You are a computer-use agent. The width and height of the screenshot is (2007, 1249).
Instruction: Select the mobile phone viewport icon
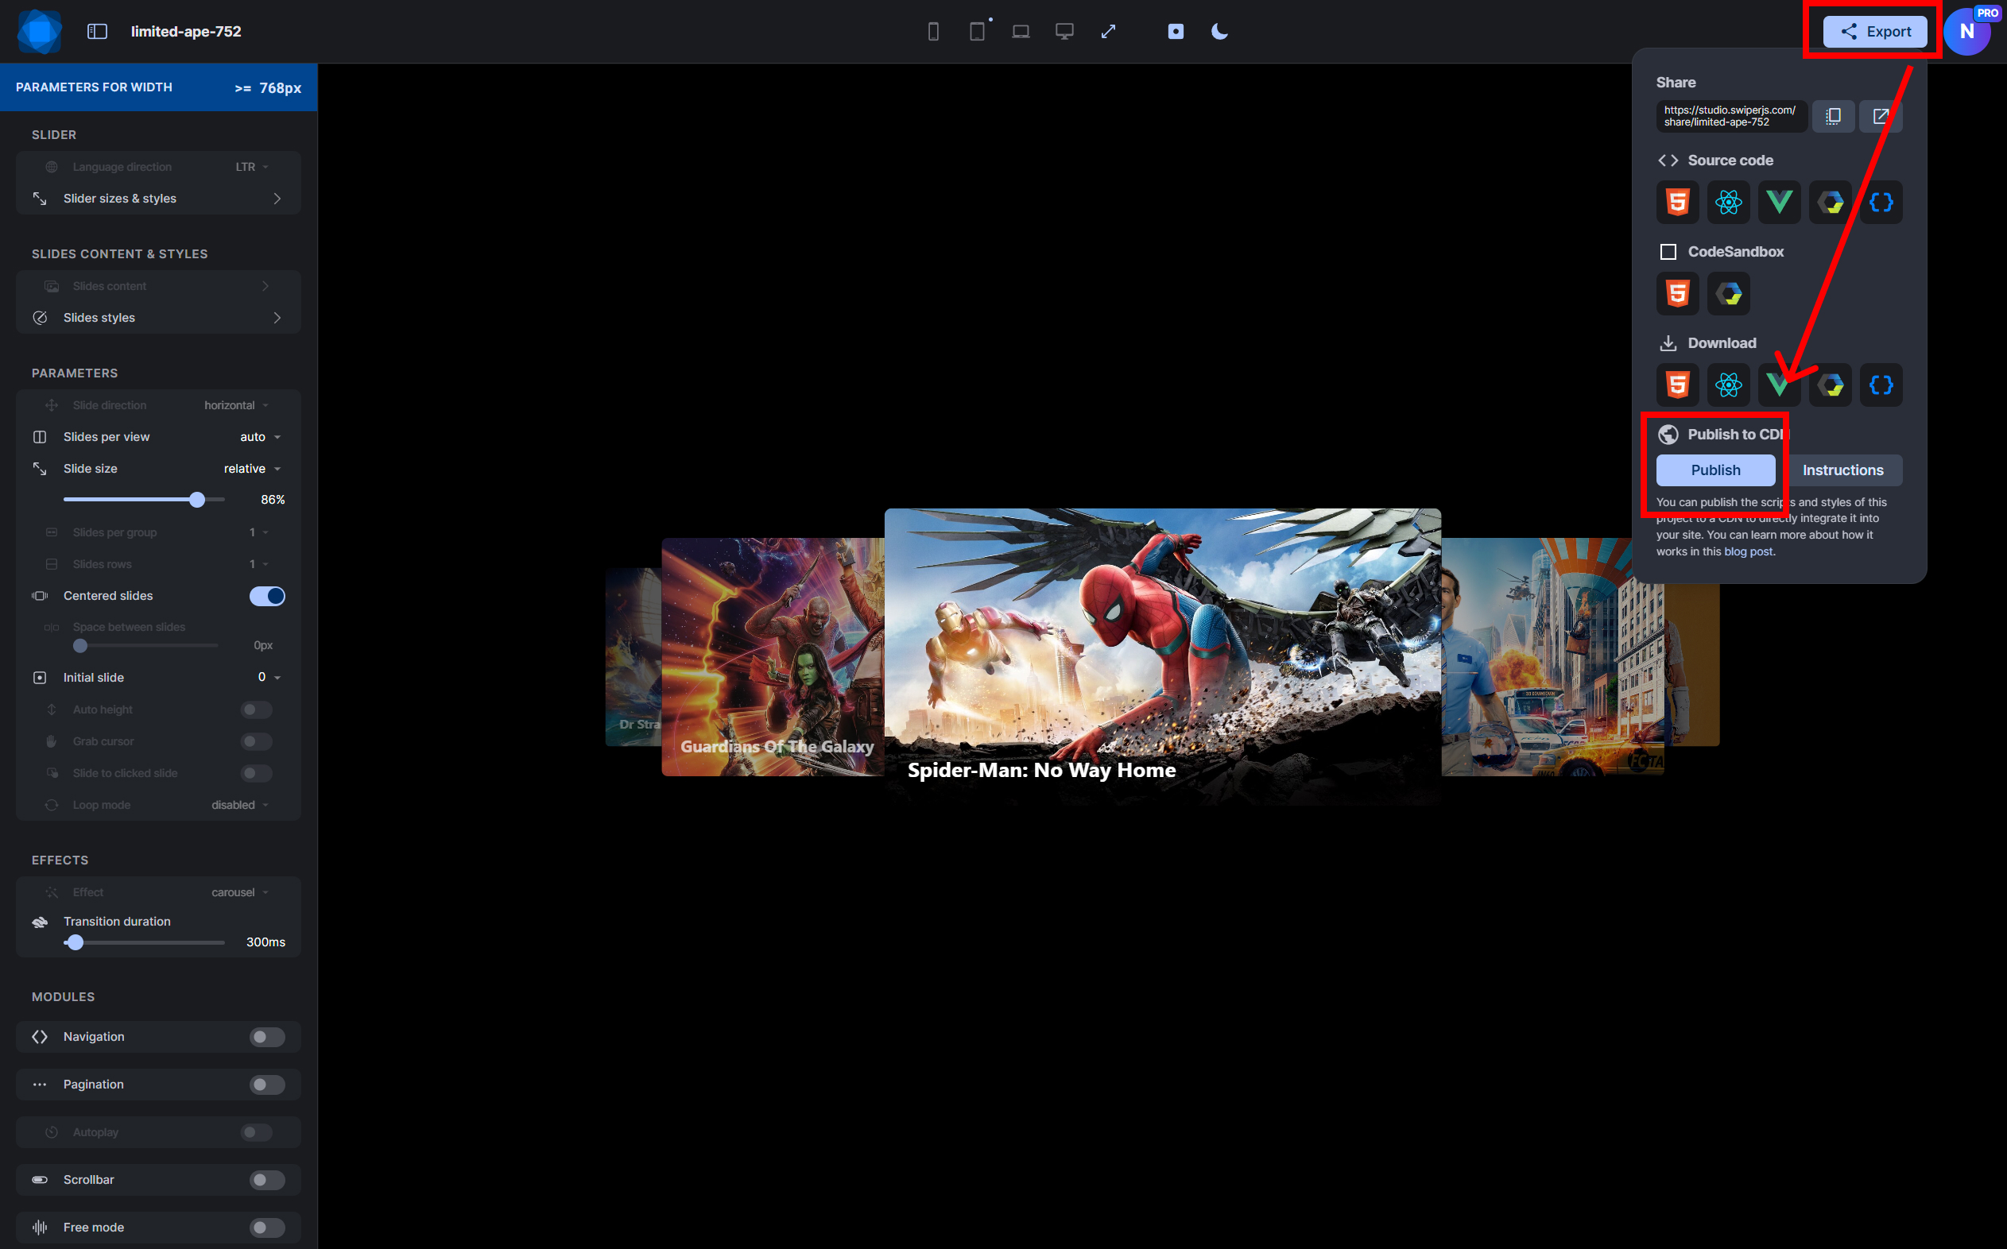coord(933,32)
